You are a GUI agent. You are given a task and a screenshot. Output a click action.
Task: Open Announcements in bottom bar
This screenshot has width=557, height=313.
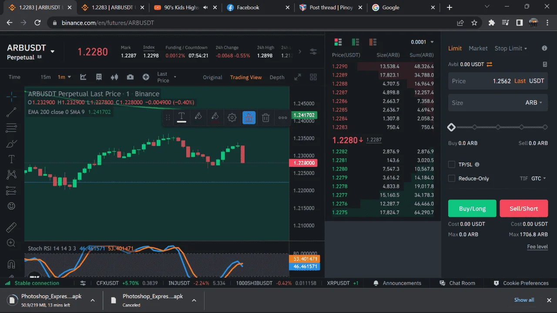click(397, 283)
